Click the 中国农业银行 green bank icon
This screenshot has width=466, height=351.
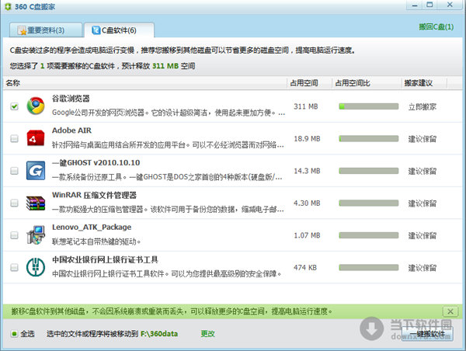tap(36, 267)
